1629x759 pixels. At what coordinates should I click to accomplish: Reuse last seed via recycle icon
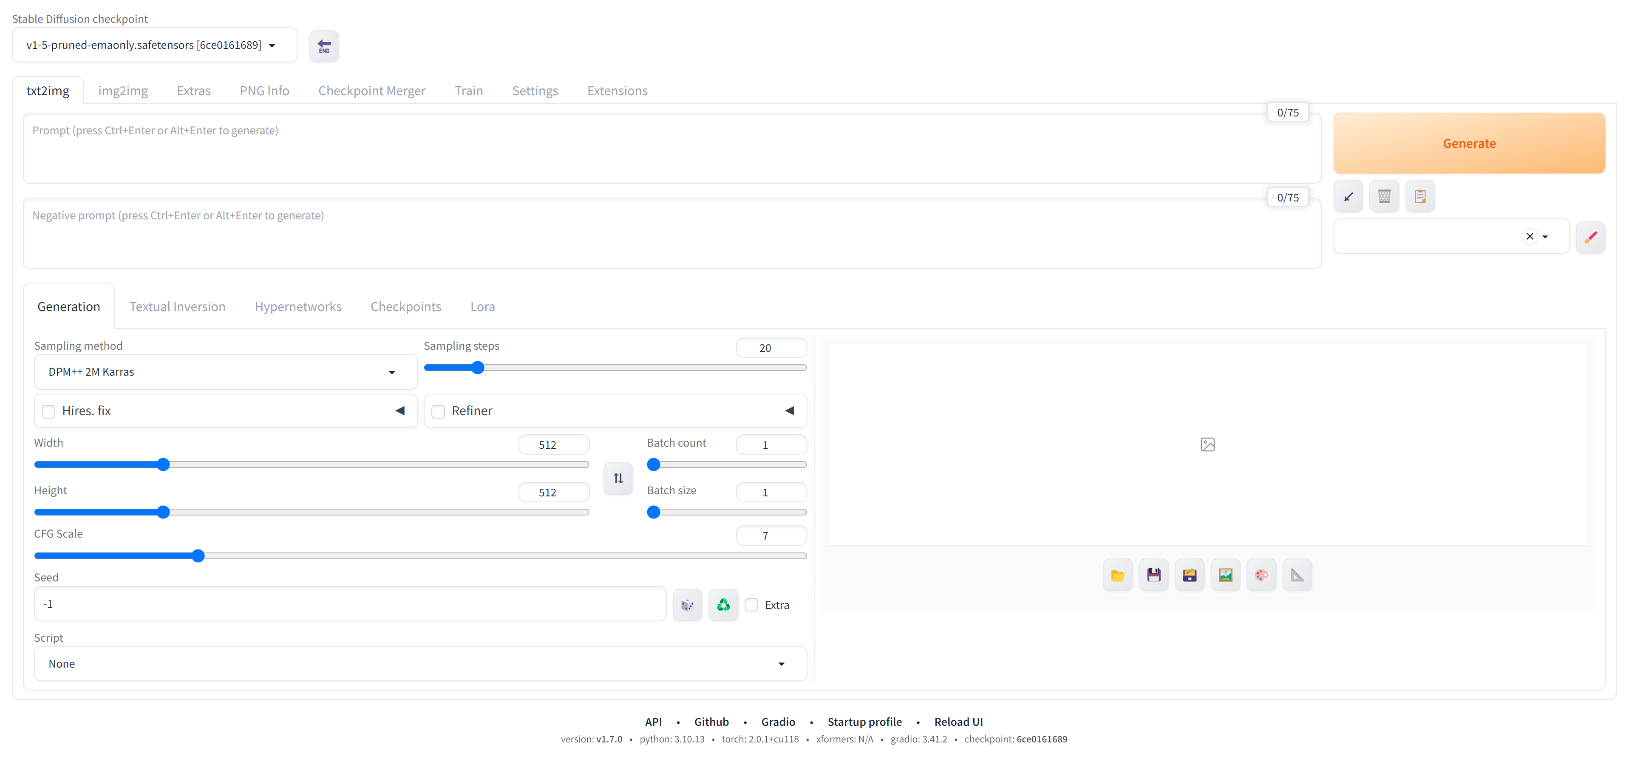tap(723, 605)
